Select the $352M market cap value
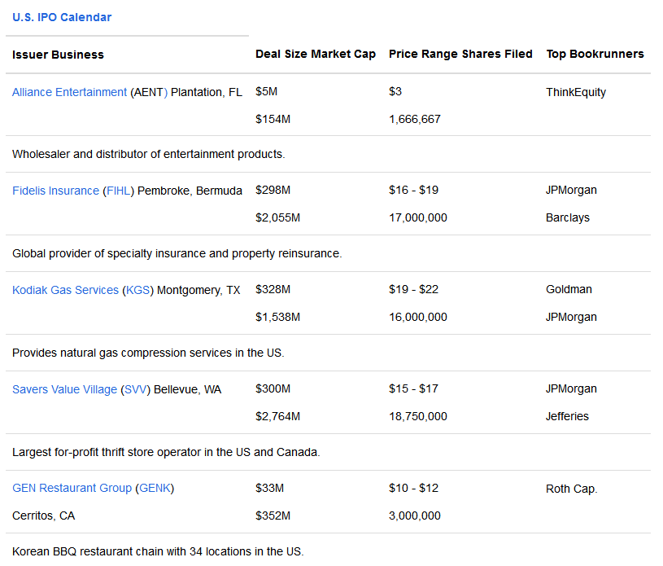Viewport: 663px width, 566px height. (273, 516)
